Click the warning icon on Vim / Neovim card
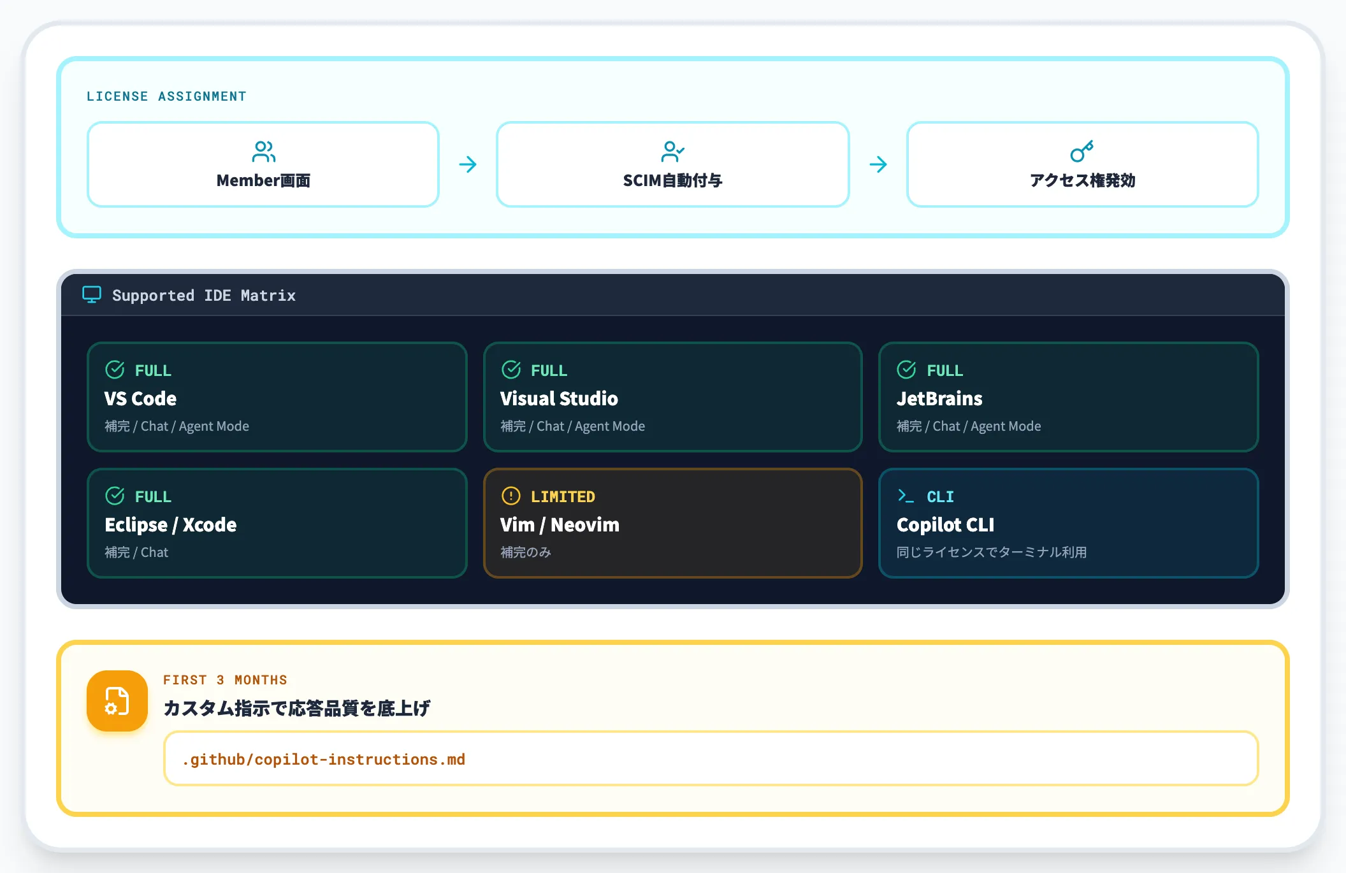The width and height of the screenshot is (1346, 873). (511, 496)
